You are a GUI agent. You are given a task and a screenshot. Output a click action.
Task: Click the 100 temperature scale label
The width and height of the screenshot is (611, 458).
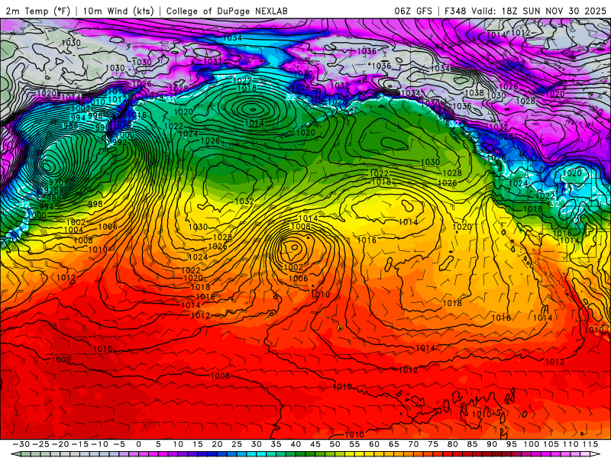531,444
